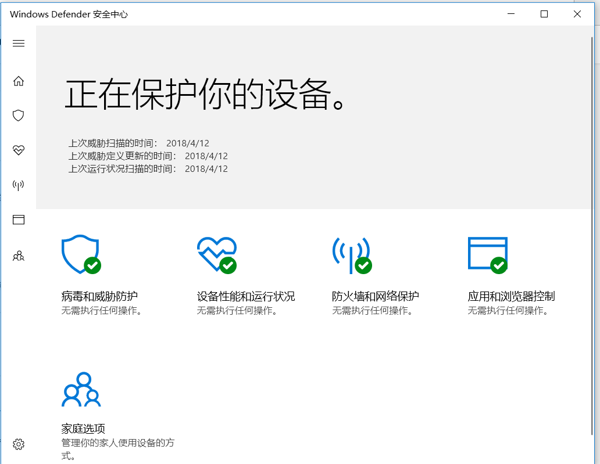
Task: Click 管理你的家人使用设备的方式 description
Action: [x=118, y=449]
